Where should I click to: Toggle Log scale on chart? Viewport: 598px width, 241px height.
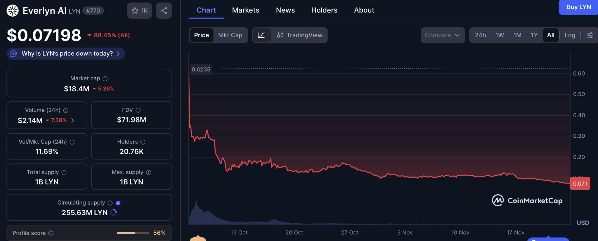(x=570, y=35)
